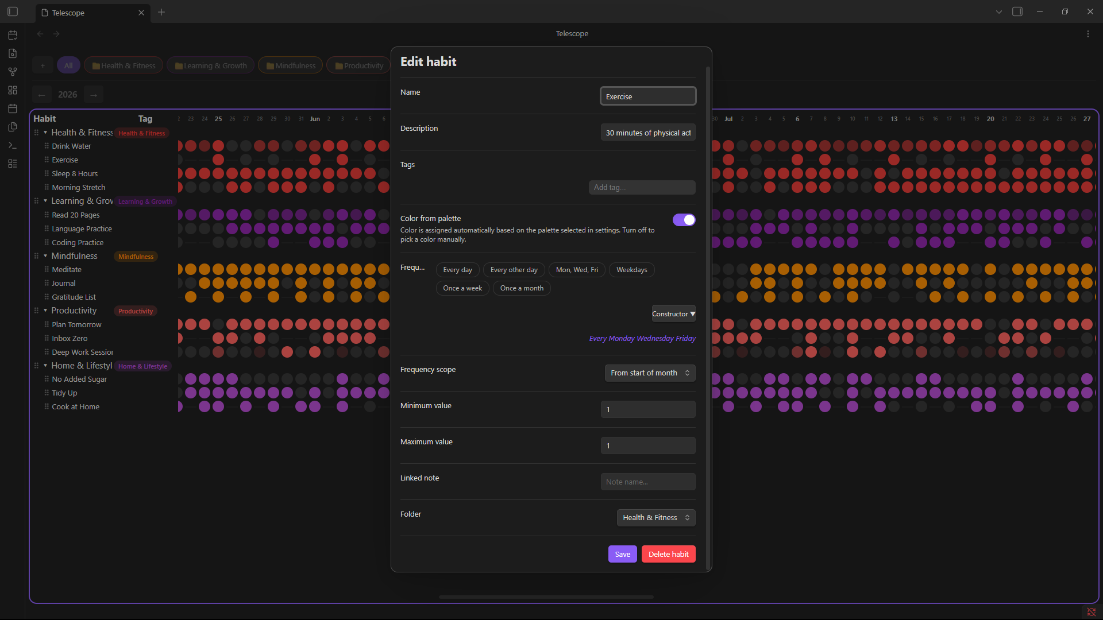Click the Linked note name field
Viewport: 1103px width, 620px height.
(x=648, y=482)
